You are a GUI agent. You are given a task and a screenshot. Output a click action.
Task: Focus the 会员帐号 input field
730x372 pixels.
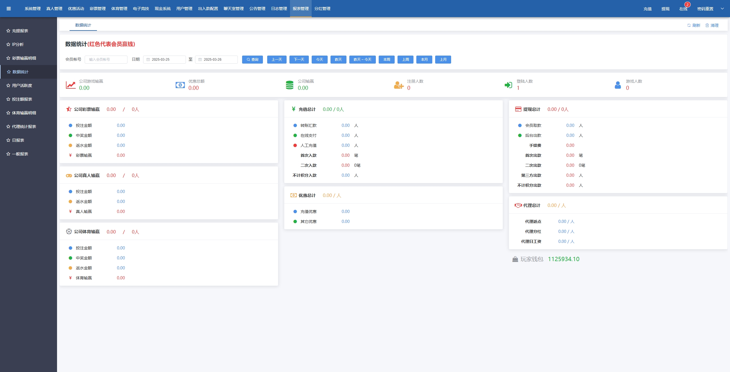click(106, 60)
